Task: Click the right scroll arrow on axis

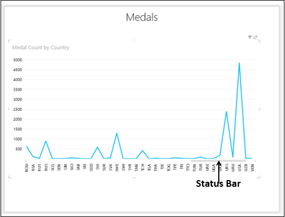Action: tap(255, 161)
